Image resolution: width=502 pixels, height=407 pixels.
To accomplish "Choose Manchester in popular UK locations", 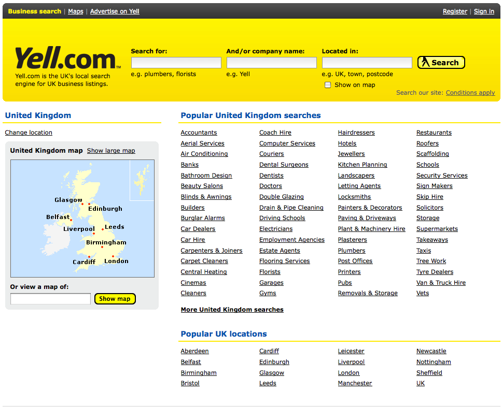I will click(355, 383).
